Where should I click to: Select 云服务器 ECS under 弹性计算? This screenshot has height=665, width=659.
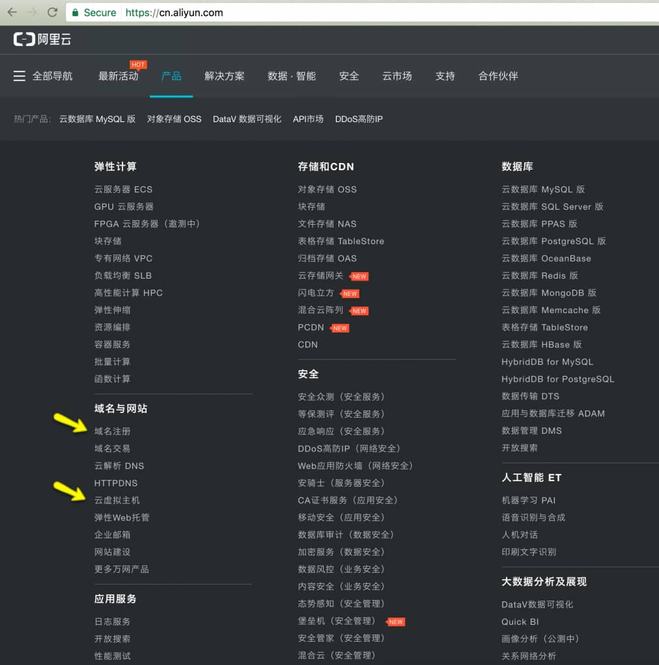pyautogui.click(x=123, y=190)
